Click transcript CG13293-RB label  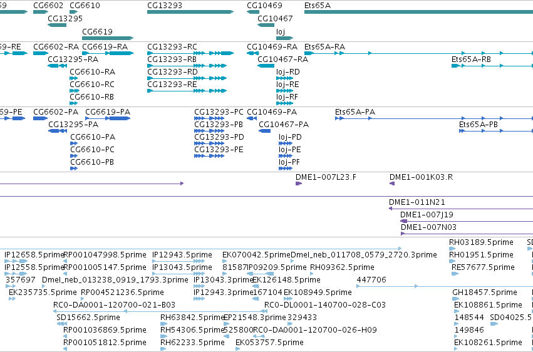pyautogui.click(x=172, y=59)
